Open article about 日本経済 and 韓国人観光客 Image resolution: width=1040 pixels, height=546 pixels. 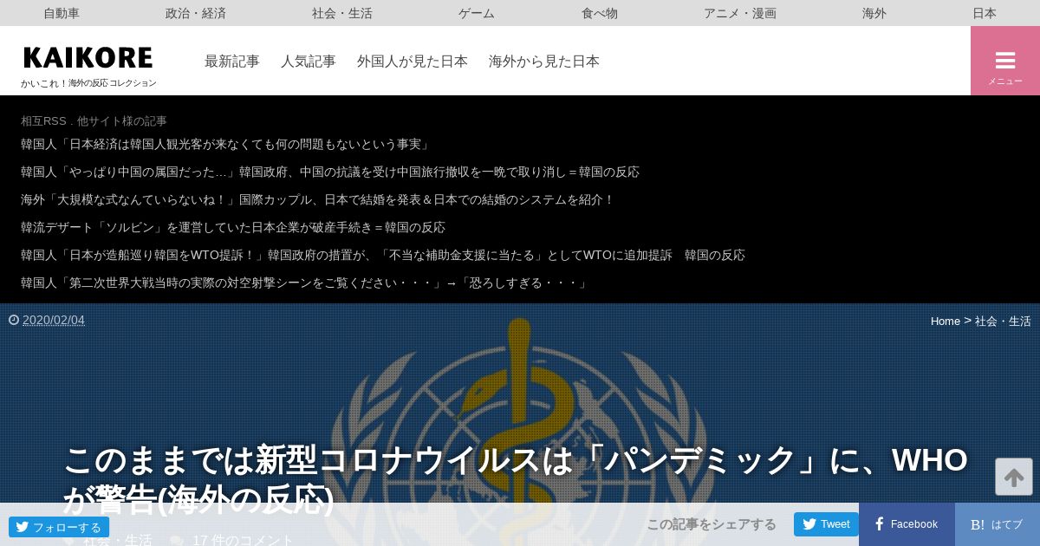click(x=227, y=144)
